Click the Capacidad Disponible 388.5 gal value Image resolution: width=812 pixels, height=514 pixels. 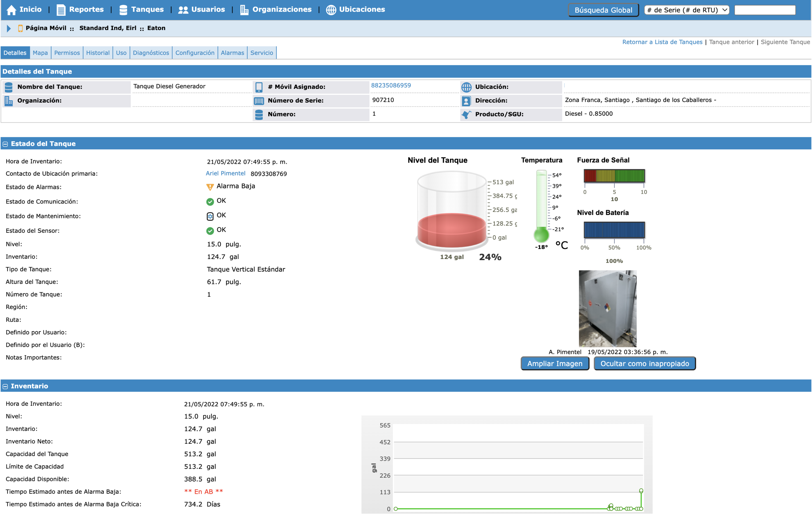tap(200, 479)
